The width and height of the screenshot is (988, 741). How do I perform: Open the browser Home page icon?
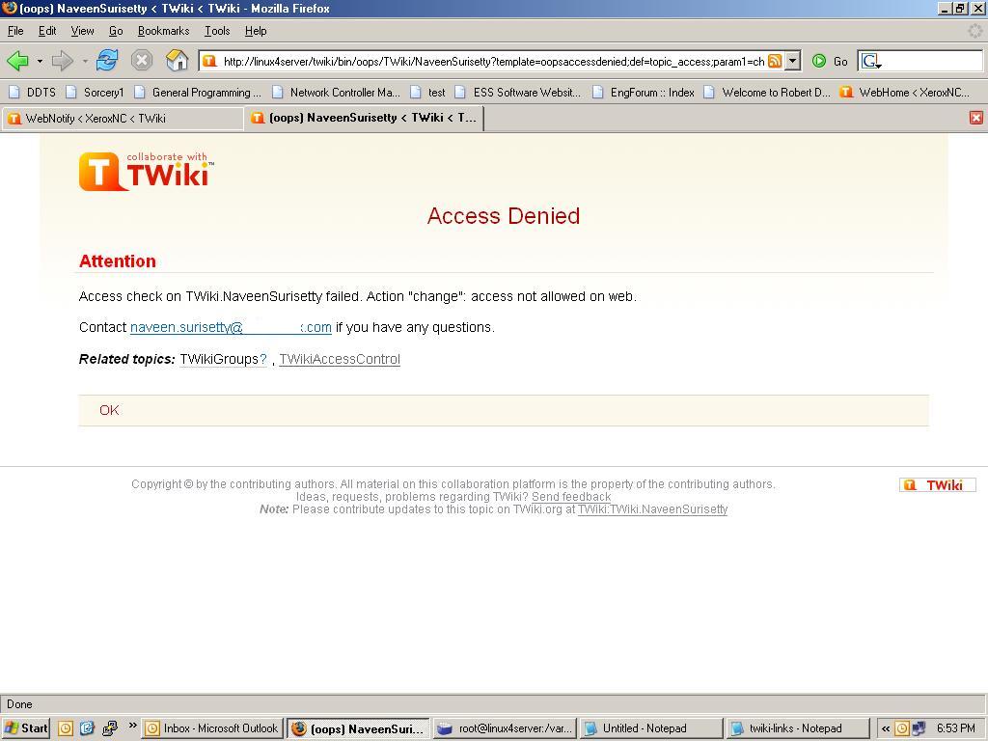(177, 60)
